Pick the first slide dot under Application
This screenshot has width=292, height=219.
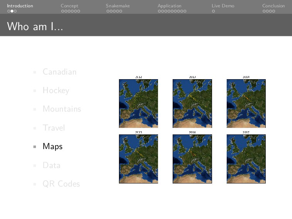click(159, 11)
